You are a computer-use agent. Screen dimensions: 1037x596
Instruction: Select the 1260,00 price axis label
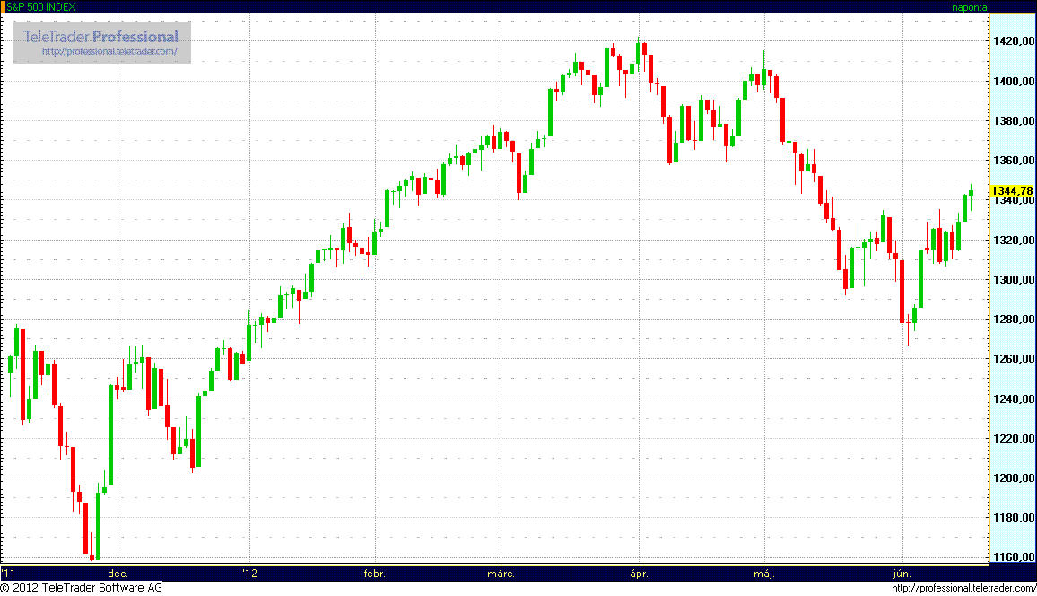[1014, 358]
